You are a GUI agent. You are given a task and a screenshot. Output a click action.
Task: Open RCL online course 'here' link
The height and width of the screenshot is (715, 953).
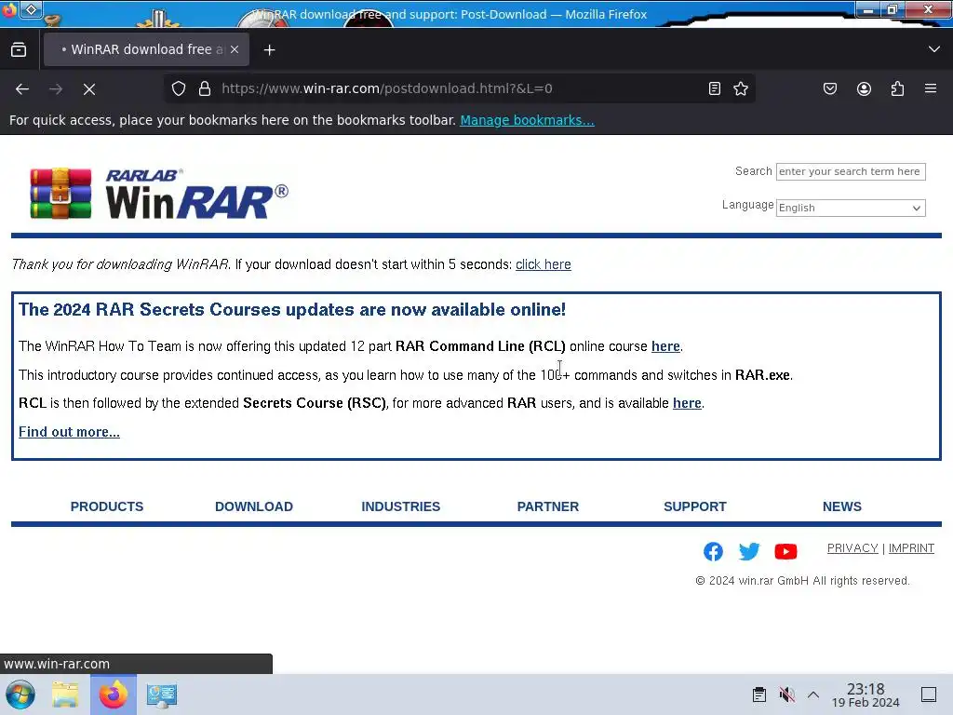tap(665, 346)
